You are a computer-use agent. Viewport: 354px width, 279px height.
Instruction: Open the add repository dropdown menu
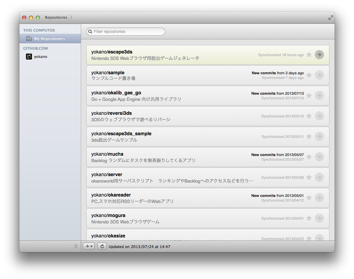pyautogui.click(x=89, y=246)
